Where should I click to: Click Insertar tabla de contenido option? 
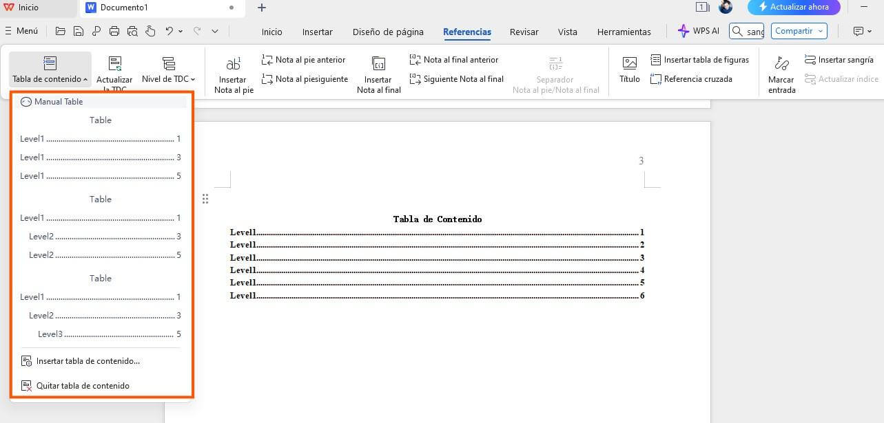[88, 360]
